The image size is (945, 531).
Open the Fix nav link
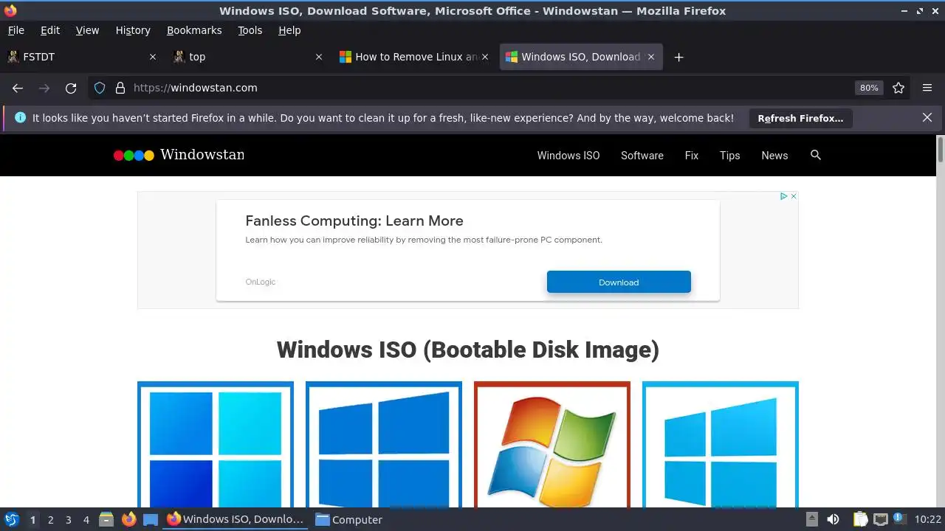[692, 156]
